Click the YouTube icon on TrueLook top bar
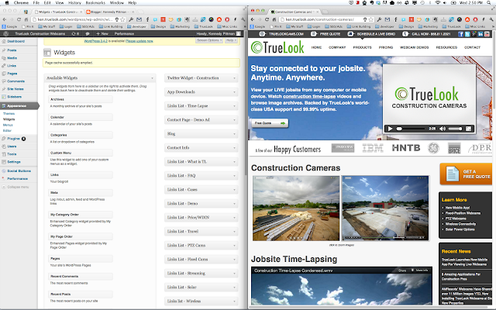 pyautogui.click(x=487, y=34)
